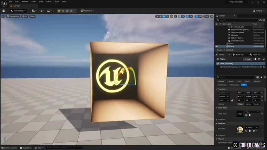
Task: Open the Outliner settings gear
Action: [264, 20]
